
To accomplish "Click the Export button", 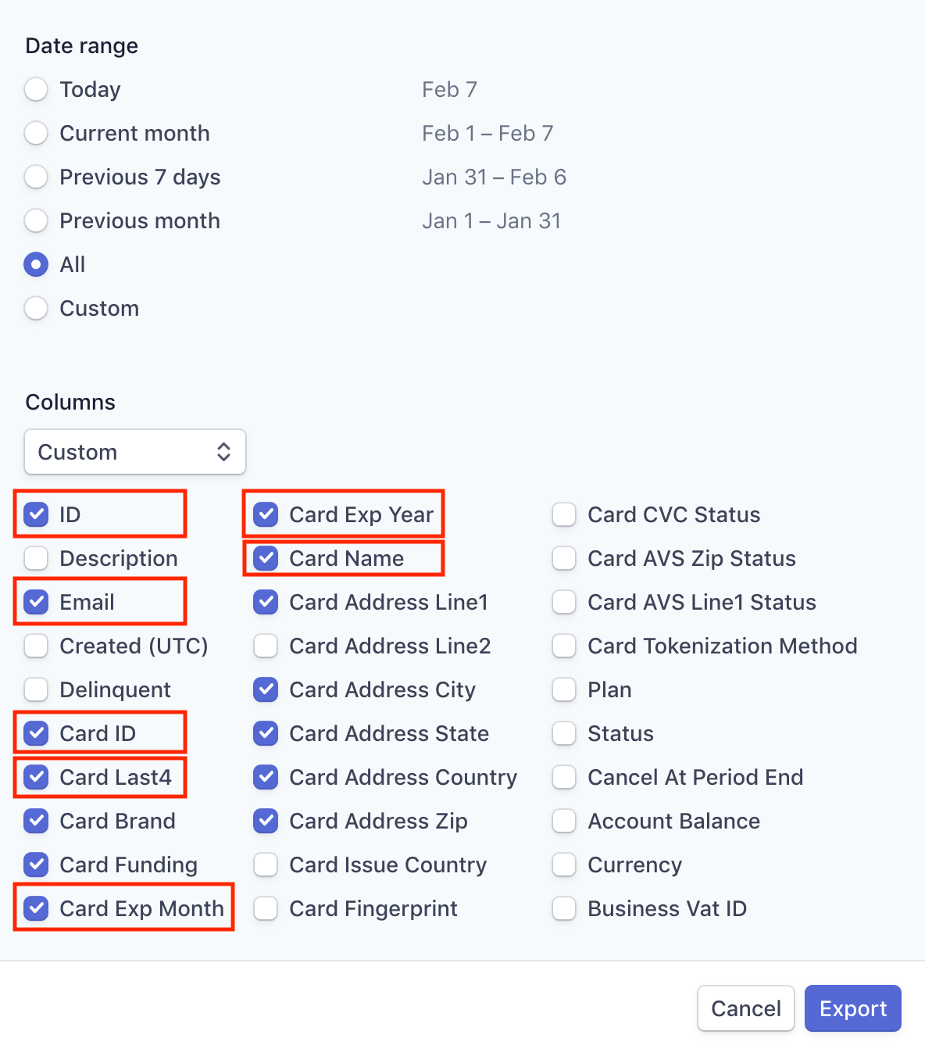I will coord(852,1008).
